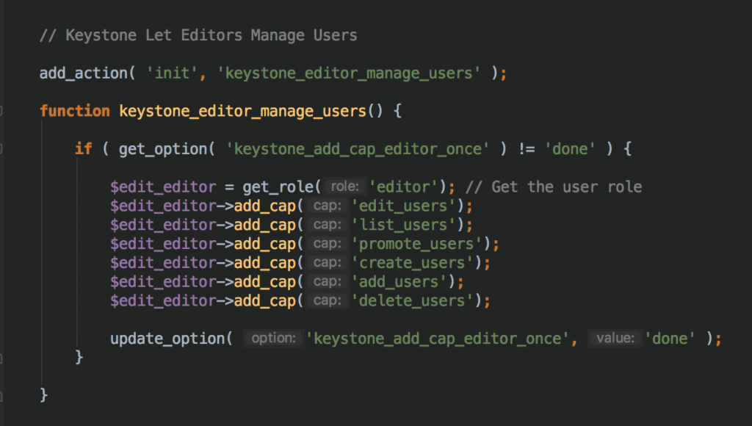Click the get_role function call
The image size is (752, 426).
pyautogui.click(x=278, y=187)
